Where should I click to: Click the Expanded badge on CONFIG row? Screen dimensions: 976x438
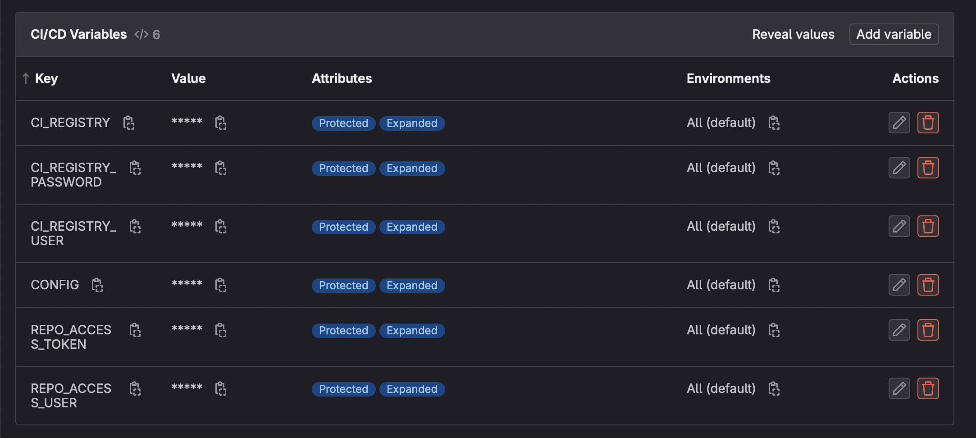pos(412,285)
